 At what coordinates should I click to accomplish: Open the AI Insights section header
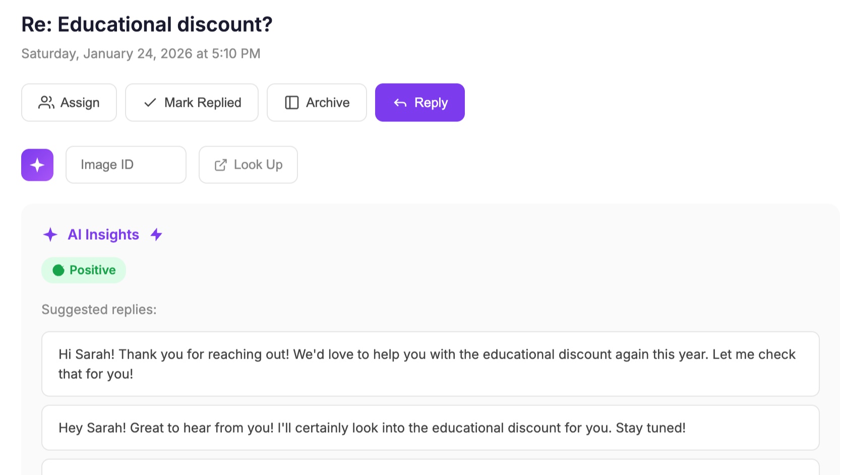[x=103, y=234]
